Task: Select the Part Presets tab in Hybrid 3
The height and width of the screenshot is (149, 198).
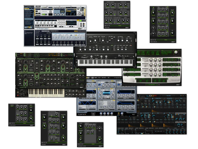Action: pos(104,78)
